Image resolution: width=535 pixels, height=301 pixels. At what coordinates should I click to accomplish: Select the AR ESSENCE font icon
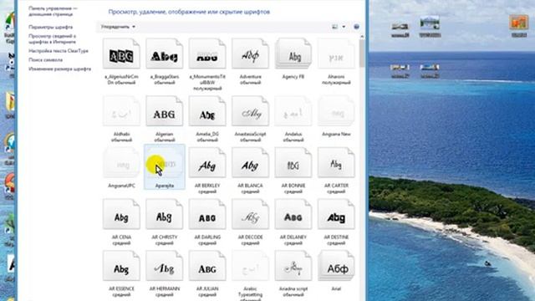click(x=121, y=266)
